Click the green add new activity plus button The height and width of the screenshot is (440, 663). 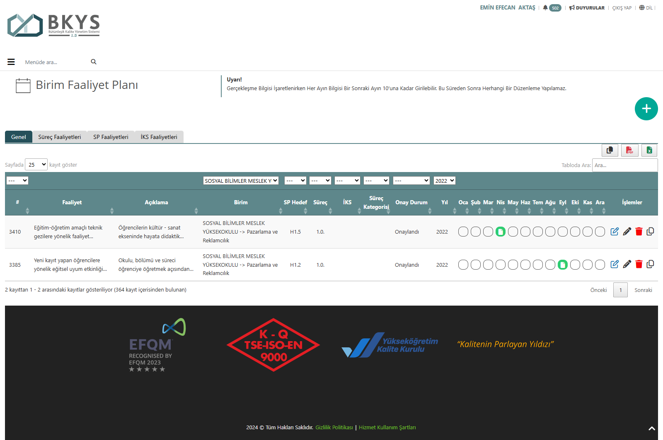(x=646, y=109)
